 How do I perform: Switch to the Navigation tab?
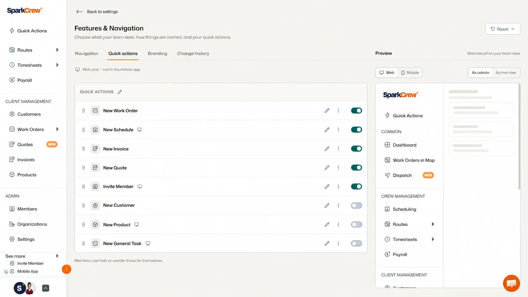pos(86,53)
